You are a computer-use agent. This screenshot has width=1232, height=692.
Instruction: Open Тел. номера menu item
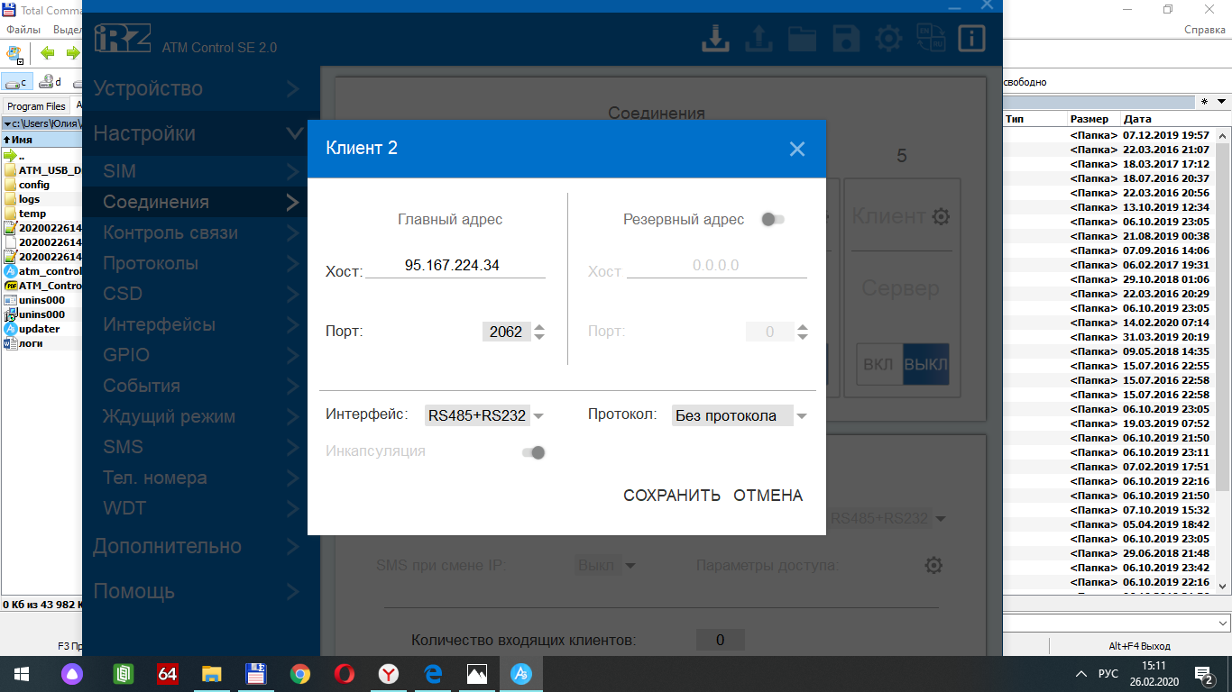[x=202, y=478]
